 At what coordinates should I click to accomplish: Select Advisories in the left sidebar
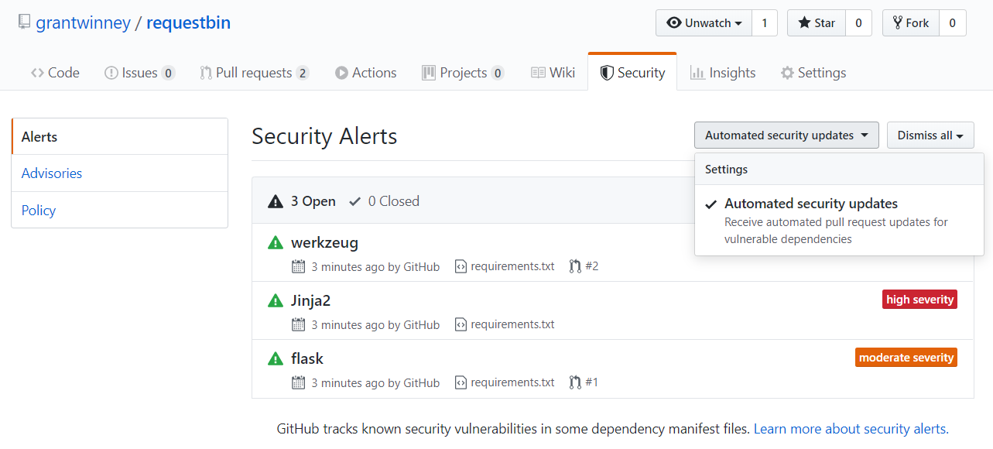pyautogui.click(x=52, y=173)
